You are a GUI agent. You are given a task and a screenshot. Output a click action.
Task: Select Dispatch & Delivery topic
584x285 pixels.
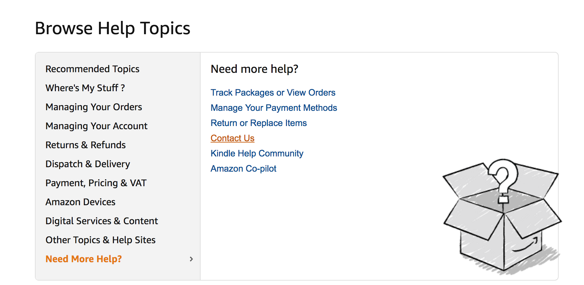point(88,164)
